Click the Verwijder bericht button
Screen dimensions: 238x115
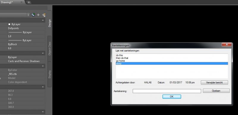coord(214,82)
